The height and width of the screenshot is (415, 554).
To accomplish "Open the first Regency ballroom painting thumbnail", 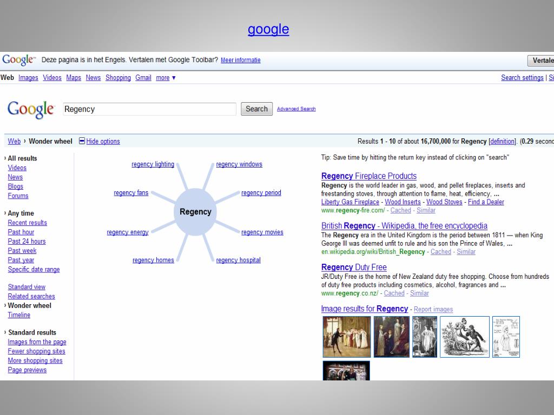I will coord(347,337).
